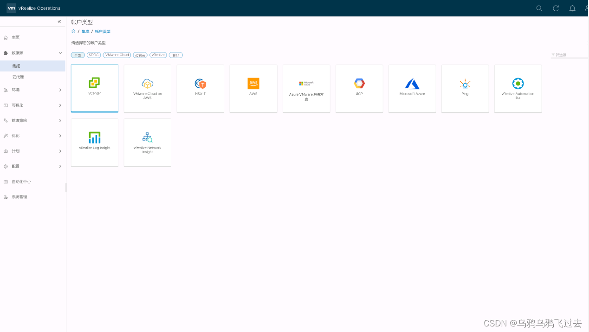Image resolution: width=589 pixels, height=332 pixels.
Task: Click the refresh icon in top bar
Action: (556, 8)
